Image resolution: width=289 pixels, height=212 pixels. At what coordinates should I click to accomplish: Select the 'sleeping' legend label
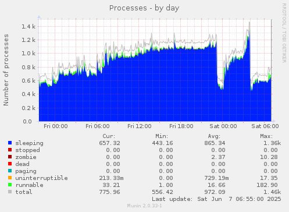click(30, 143)
